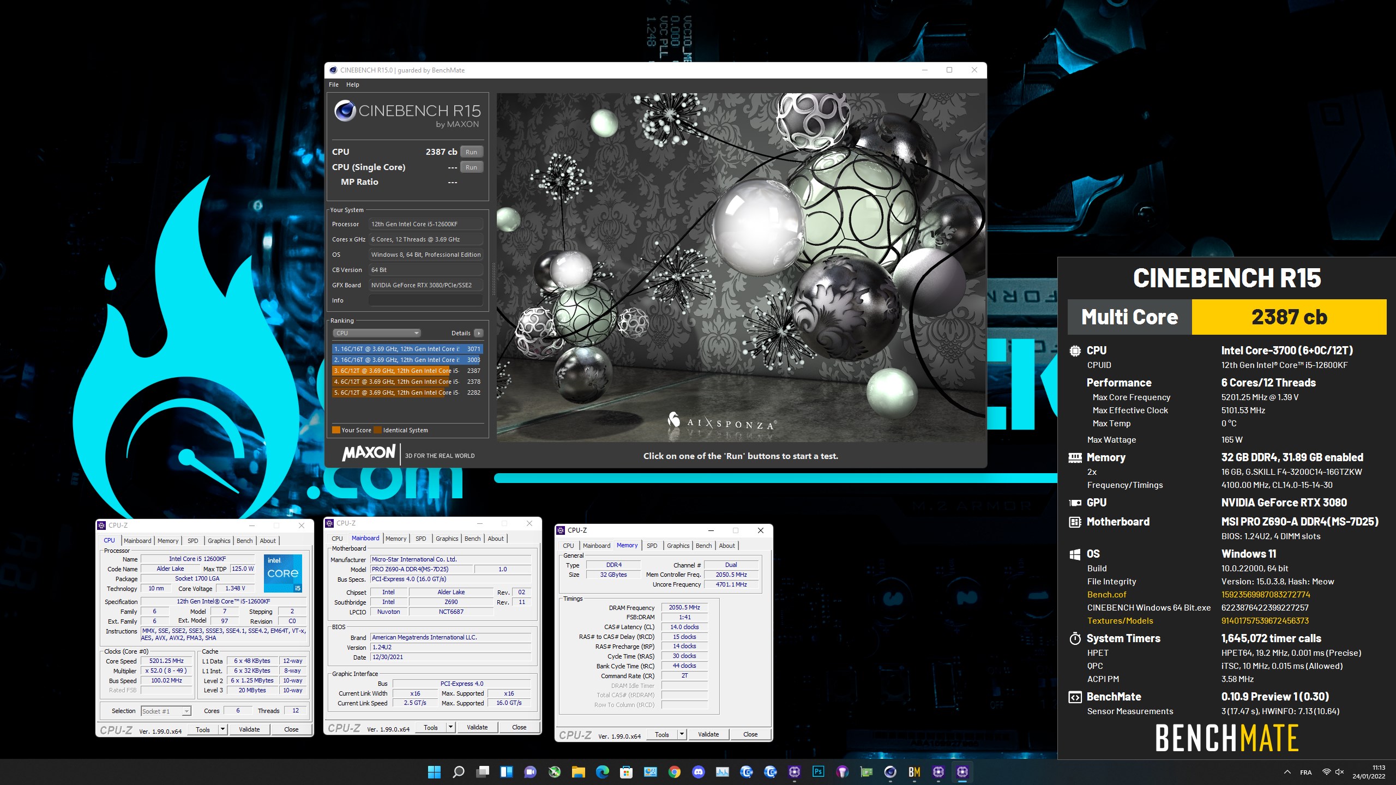This screenshot has height=785, width=1396.
Task: Select ranking row 2 with score 3003
Action: point(407,360)
